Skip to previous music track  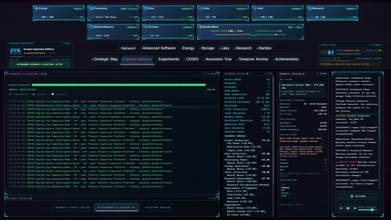pos(341,208)
